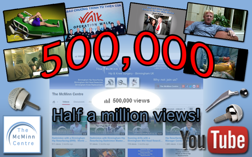Click the Flickr icon in channel banner
This screenshot has height=157, width=252.
[x=194, y=86]
